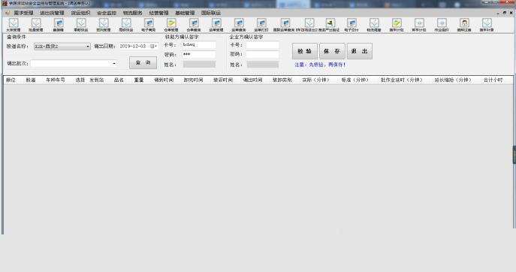Open the 仓单受理 yellow folder icon
Viewport: 516px width, 272px height.
point(171,25)
